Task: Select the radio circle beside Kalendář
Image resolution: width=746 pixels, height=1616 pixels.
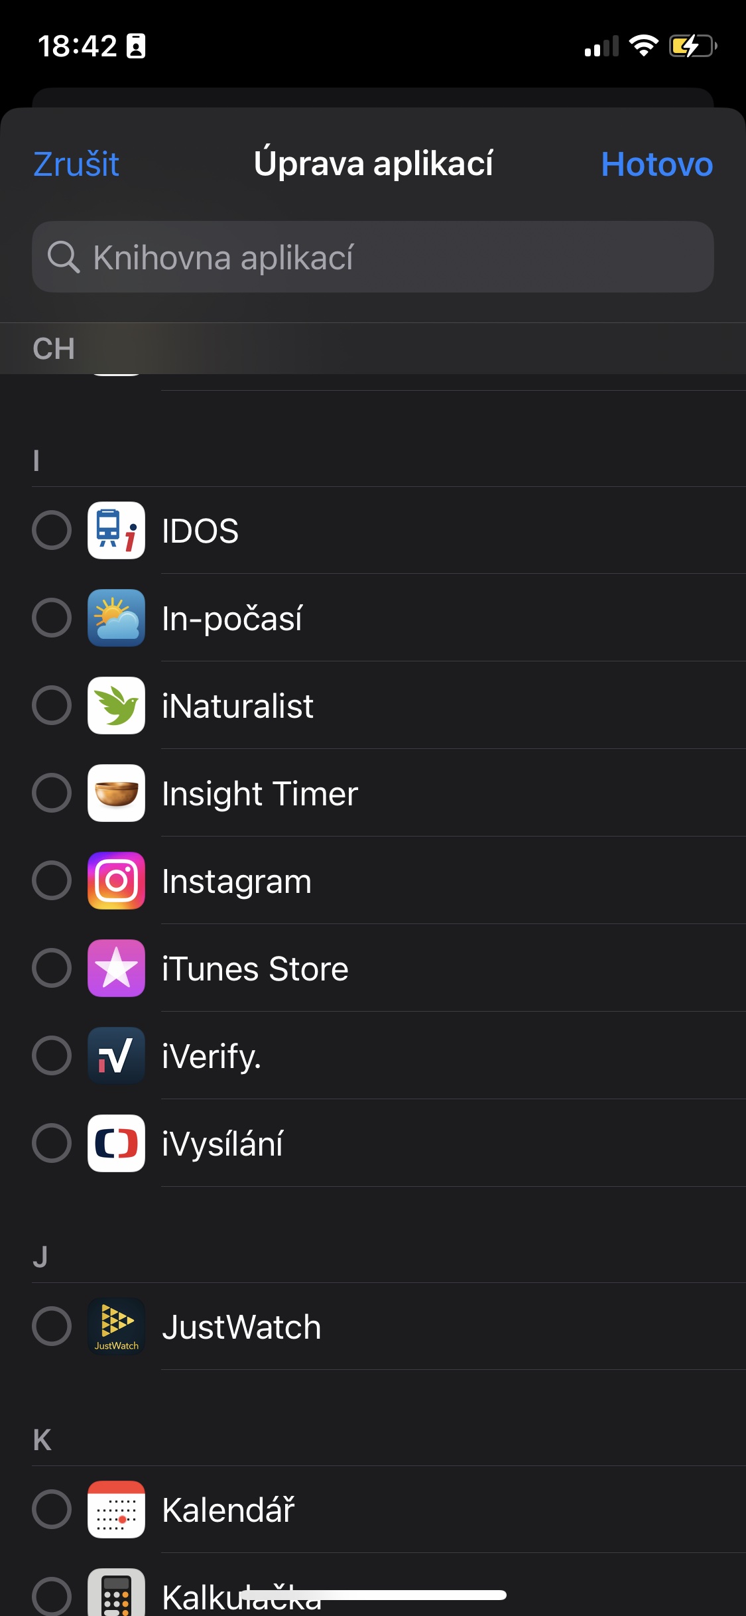Action: click(x=52, y=1509)
